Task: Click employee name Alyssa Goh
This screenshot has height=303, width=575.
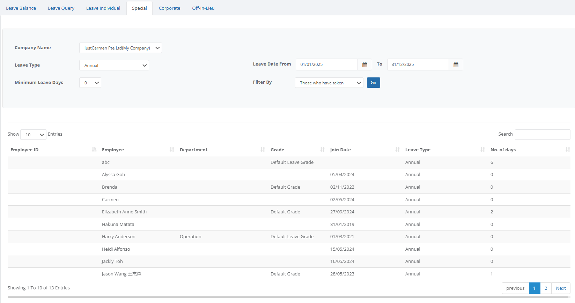Action: point(113,174)
